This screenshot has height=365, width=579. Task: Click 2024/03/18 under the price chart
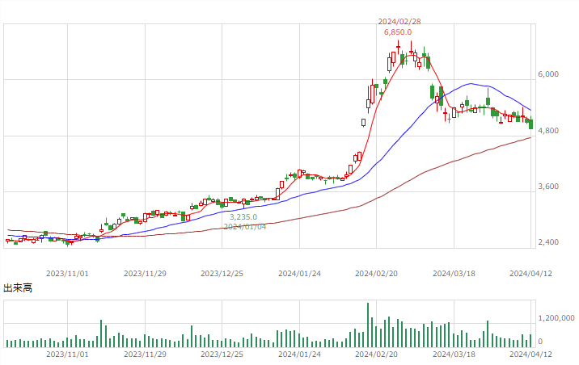(x=454, y=274)
